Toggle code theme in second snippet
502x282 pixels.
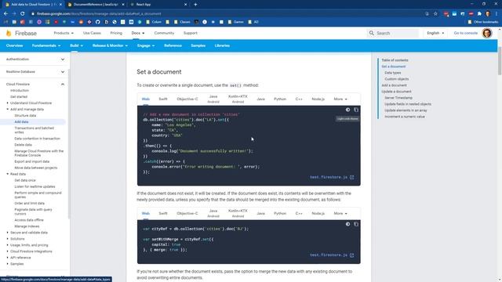click(x=347, y=224)
